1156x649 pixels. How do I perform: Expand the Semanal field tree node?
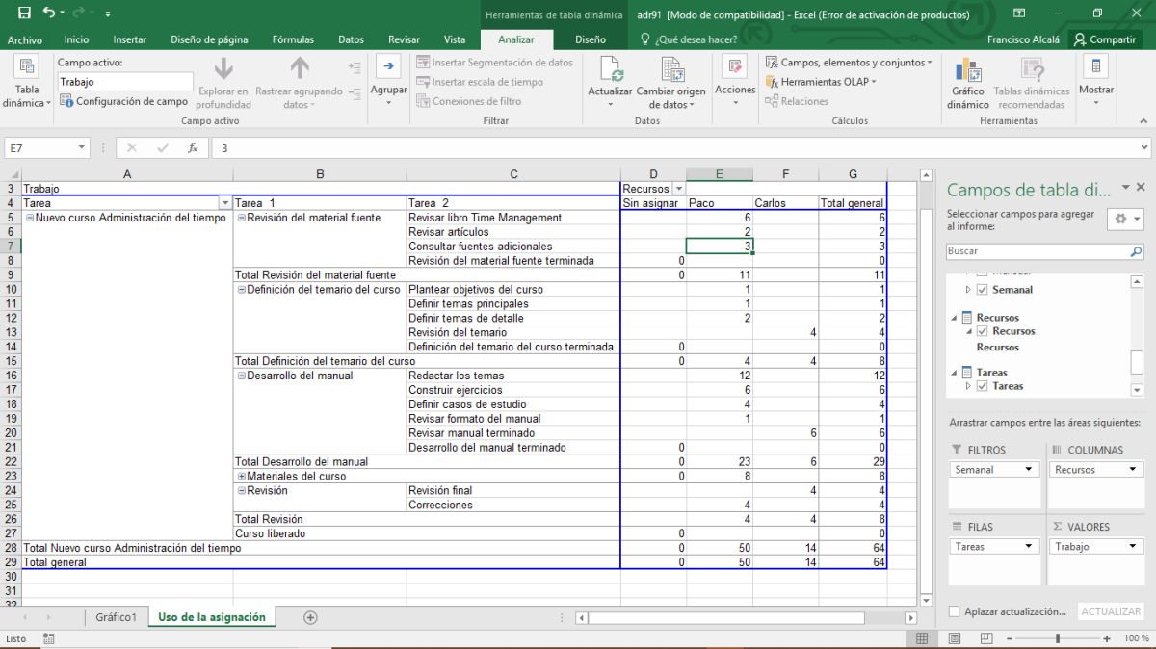coord(969,290)
